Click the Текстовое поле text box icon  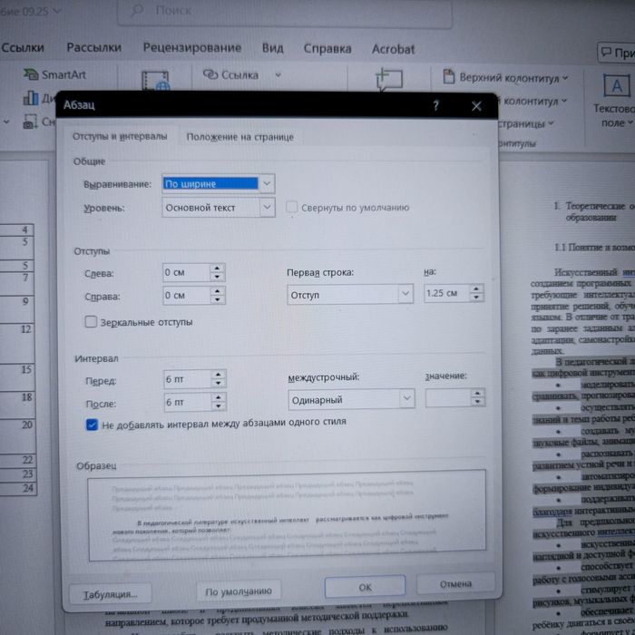[616, 85]
